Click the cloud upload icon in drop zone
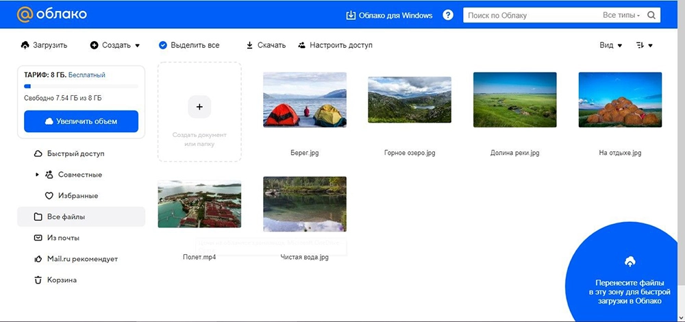This screenshot has height=322, width=685. tap(630, 262)
